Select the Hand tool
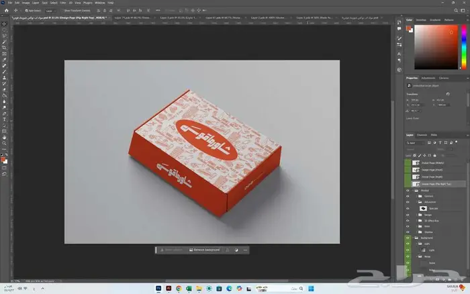Screen dimensions: 470x294 point(4,137)
